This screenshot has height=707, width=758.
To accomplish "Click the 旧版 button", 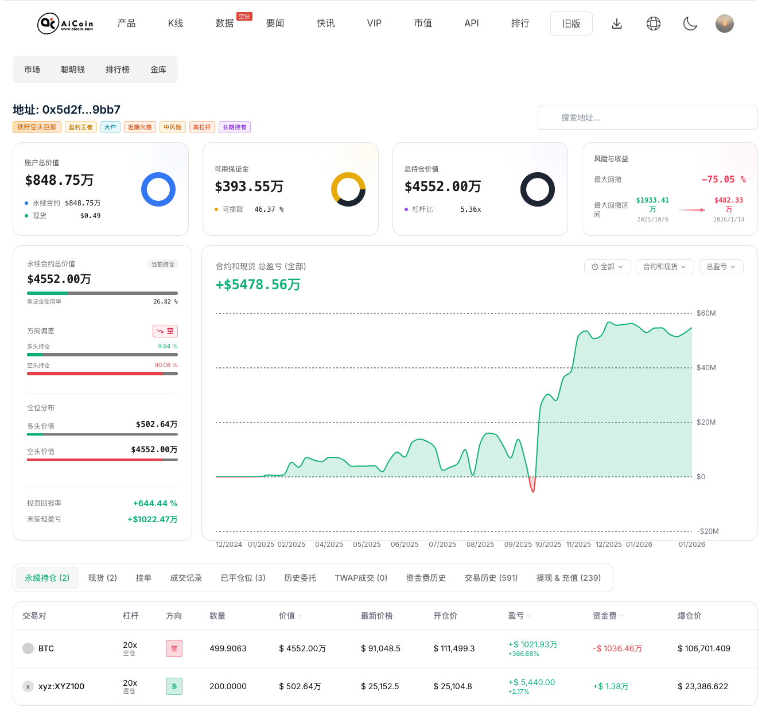I will coord(571,24).
